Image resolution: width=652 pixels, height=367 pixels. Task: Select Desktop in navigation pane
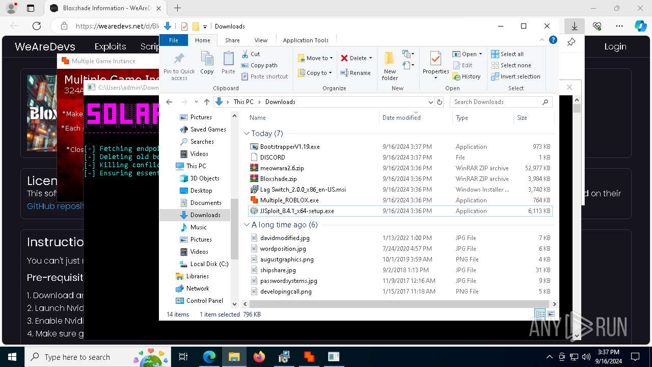[201, 191]
